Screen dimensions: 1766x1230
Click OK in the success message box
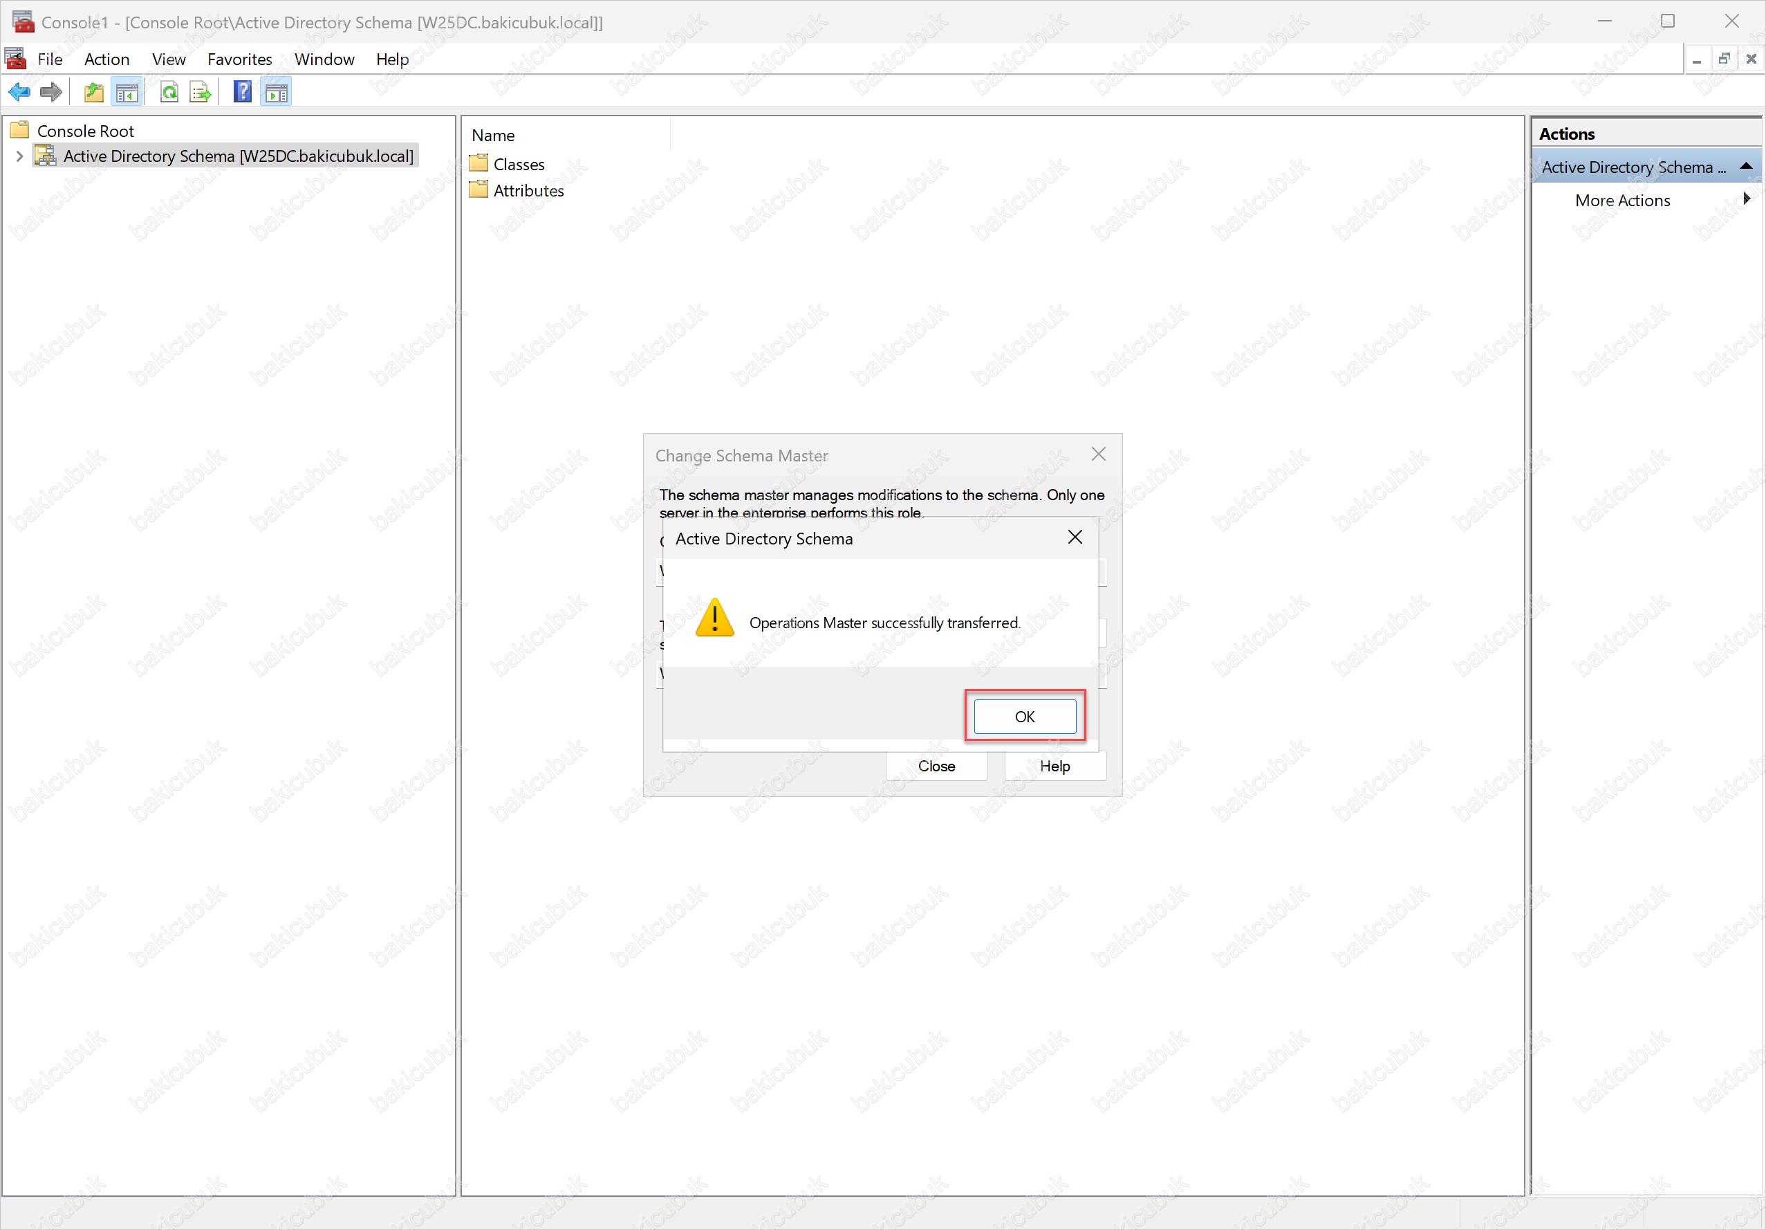click(x=1025, y=717)
